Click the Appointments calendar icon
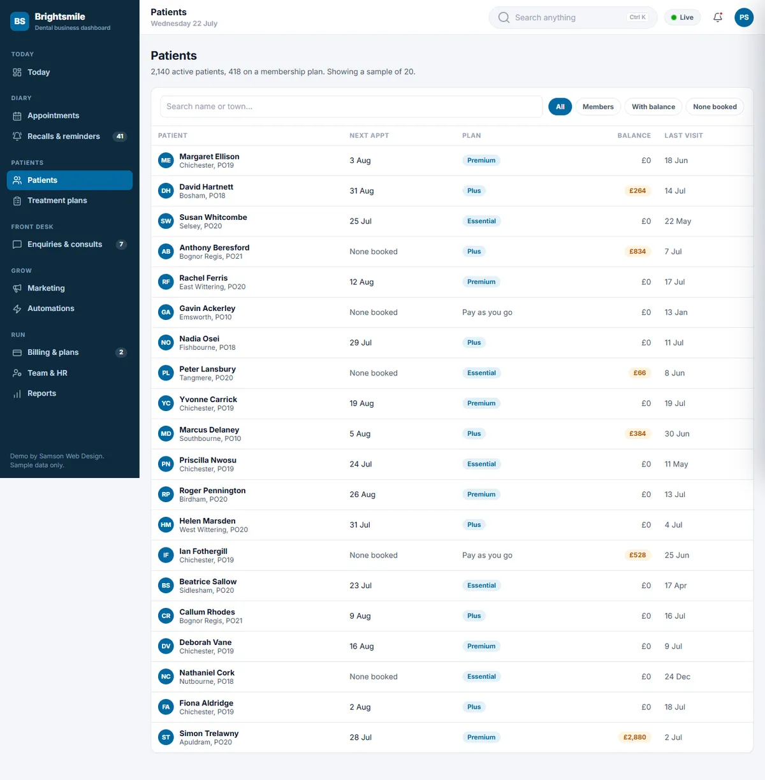 click(x=17, y=116)
